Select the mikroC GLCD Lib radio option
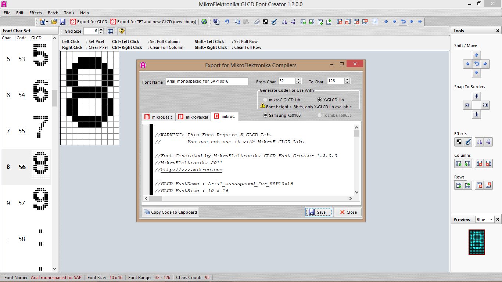The width and height of the screenshot is (502, 282). pyautogui.click(x=265, y=100)
